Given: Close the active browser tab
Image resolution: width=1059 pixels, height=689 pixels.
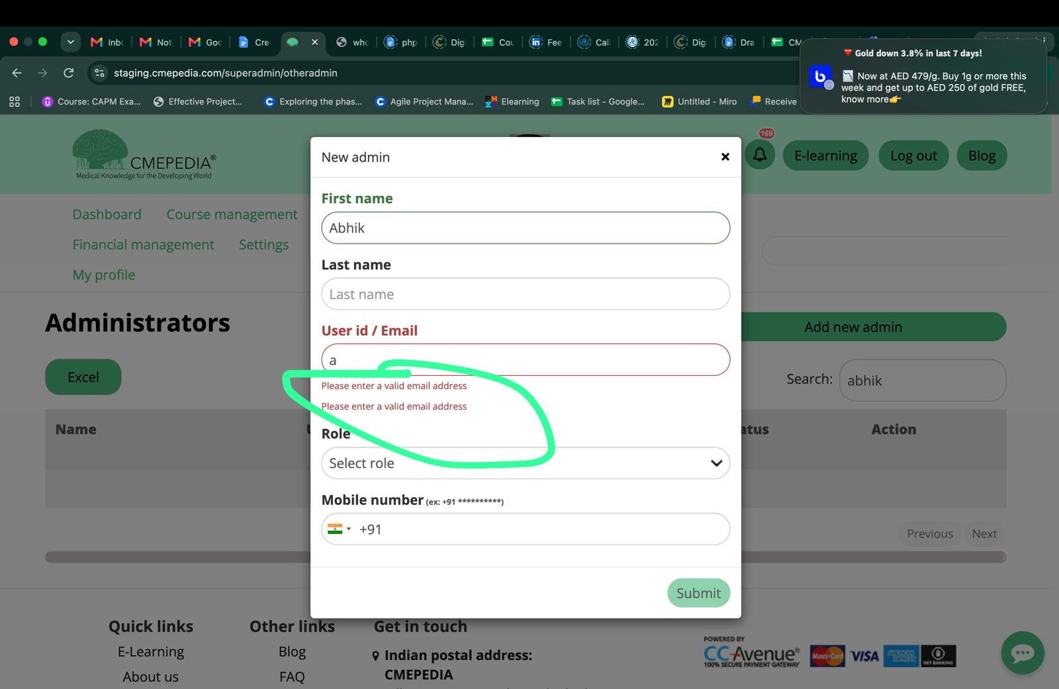Looking at the screenshot, I should 315,42.
